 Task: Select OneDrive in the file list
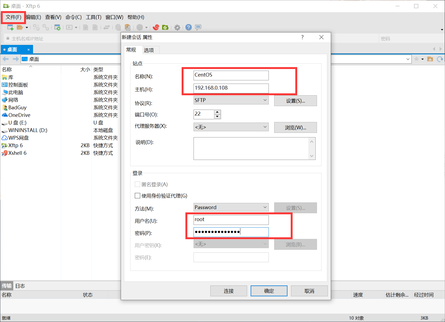[x=19, y=115]
